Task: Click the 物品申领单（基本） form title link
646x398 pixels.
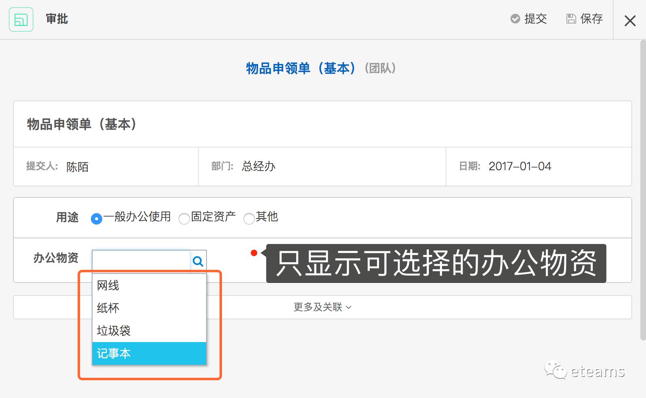Action: click(301, 68)
